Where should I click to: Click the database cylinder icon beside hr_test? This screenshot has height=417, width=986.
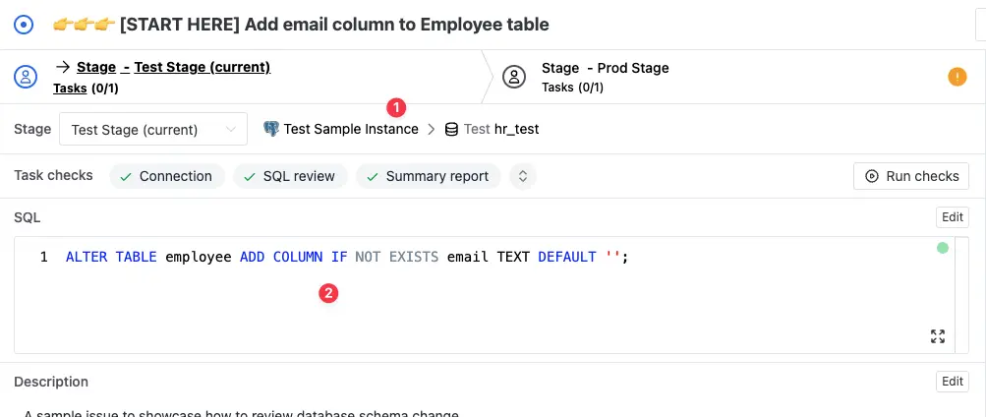point(451,129)
